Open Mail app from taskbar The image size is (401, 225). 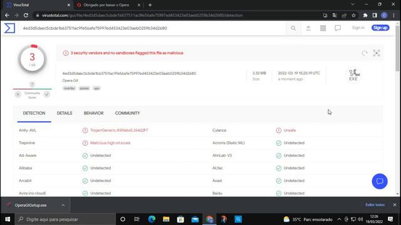[195, 219]
